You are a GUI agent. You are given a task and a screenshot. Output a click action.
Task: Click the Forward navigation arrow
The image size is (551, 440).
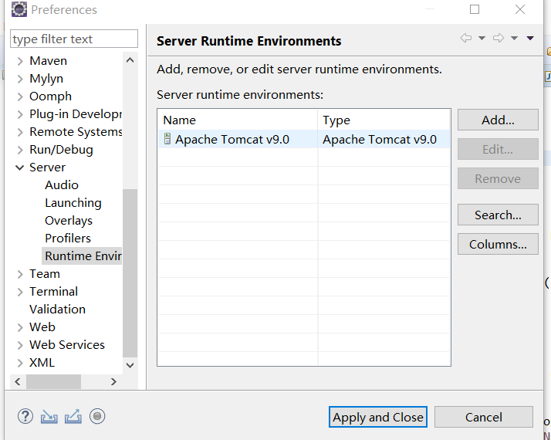coord(499,39)
